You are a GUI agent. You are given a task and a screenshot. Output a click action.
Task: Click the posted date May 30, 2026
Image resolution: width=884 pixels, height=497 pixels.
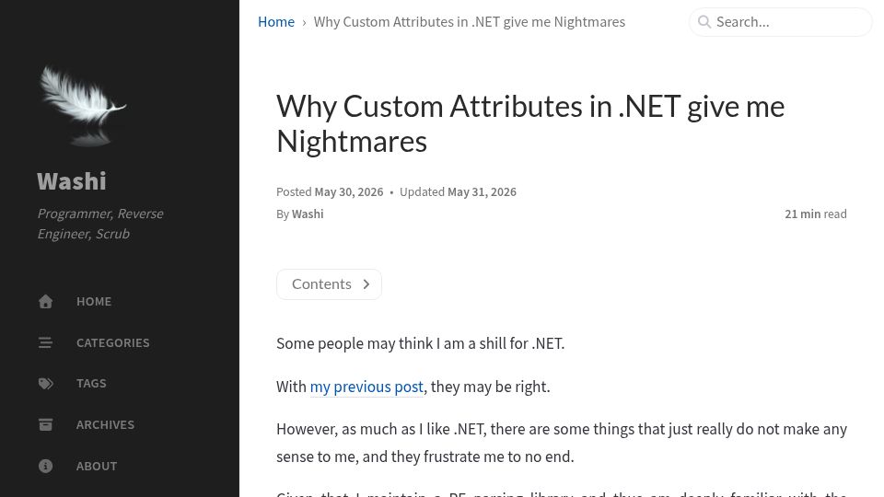pos(349,192)
